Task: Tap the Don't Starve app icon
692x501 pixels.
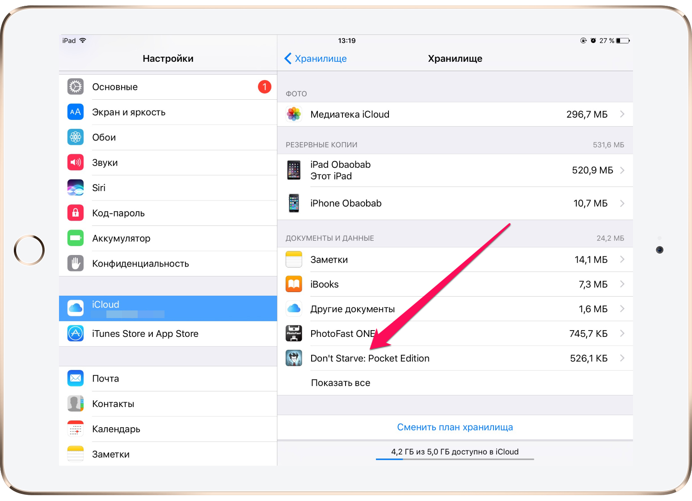Action: tap(294, 358)
